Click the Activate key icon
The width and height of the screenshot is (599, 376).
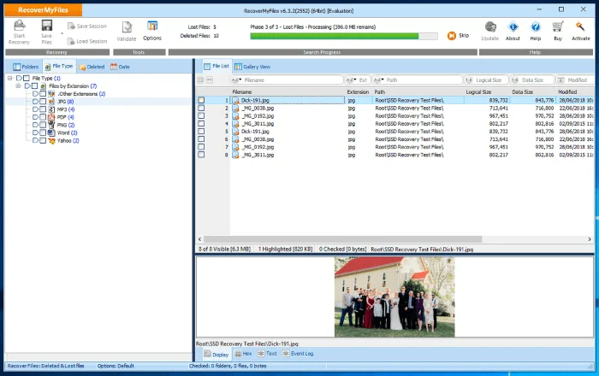pyautogui.click(x=581, y=30)
